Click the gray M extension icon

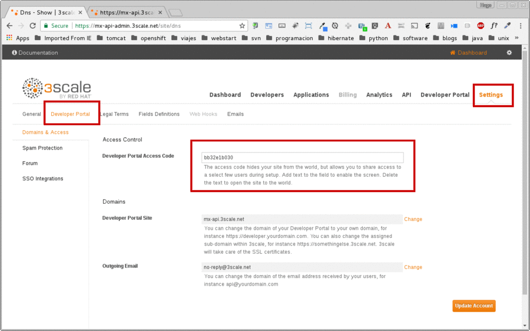[440, 26]
